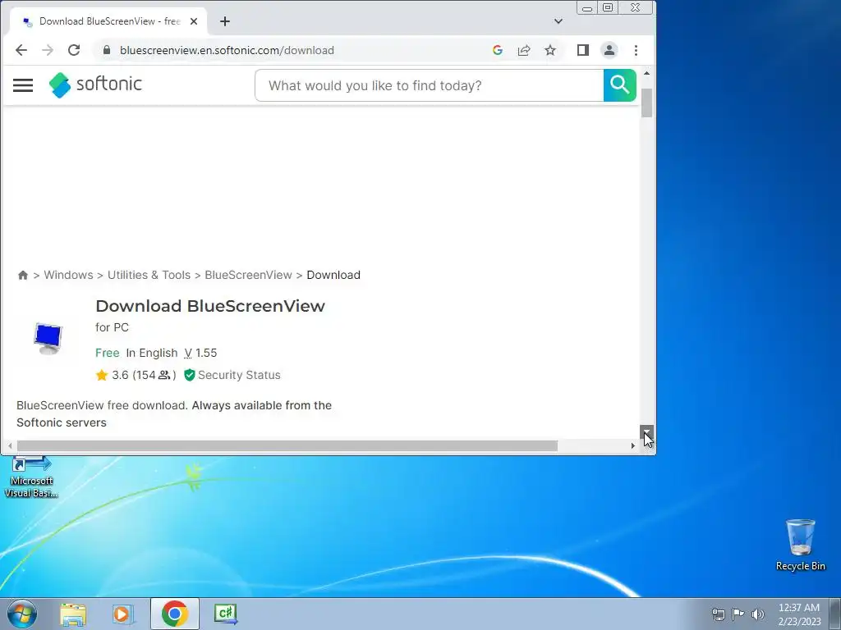Open the BlueScreenView breadcrumb link
841x630 pixels.
click(248, 275)
